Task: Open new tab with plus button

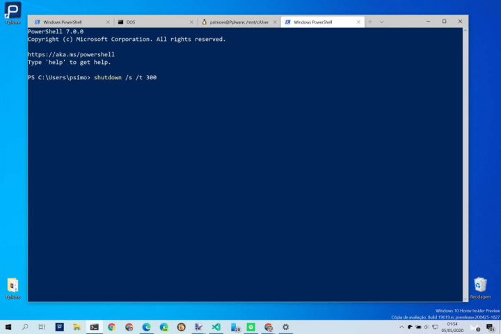Action: (370, 22)
